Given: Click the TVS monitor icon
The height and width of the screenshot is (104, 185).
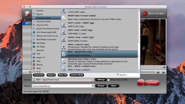Looking at the screenshot, I should (34, 54).
